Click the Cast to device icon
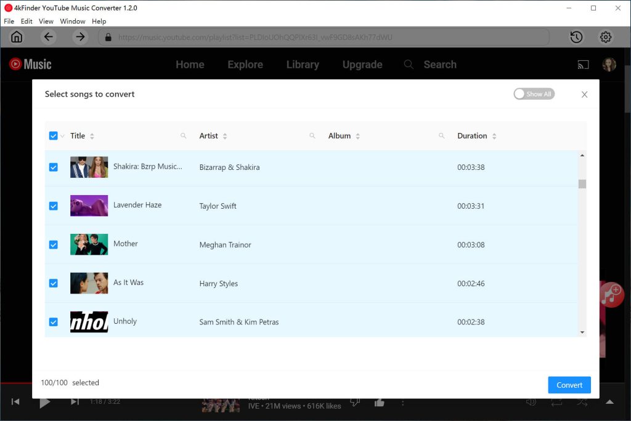631x421 pixels. click(x=583, y=64)
